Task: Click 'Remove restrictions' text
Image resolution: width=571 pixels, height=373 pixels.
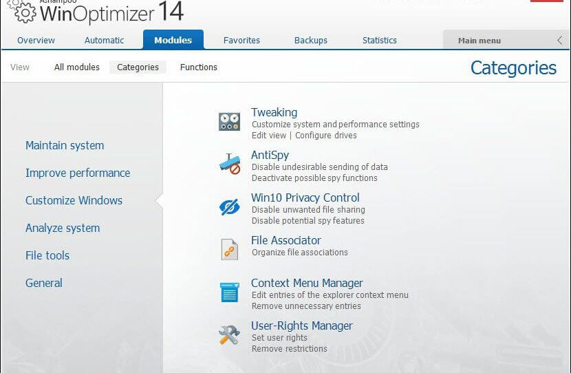Action: (x=290, y=349)
